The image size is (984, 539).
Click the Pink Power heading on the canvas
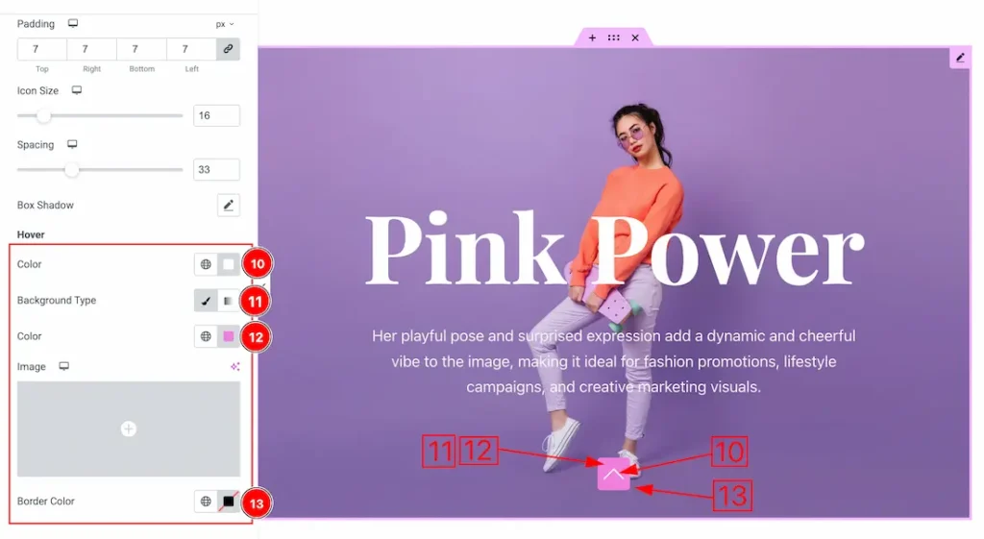coord(613,250)
